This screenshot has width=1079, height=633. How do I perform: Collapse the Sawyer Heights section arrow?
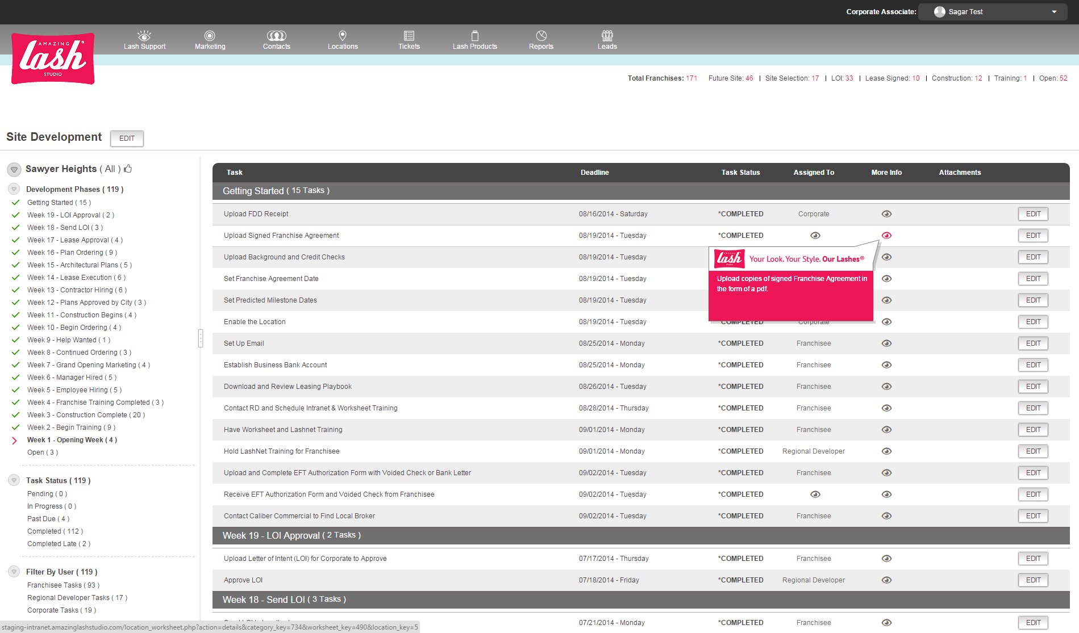click(x=14, y=169)
